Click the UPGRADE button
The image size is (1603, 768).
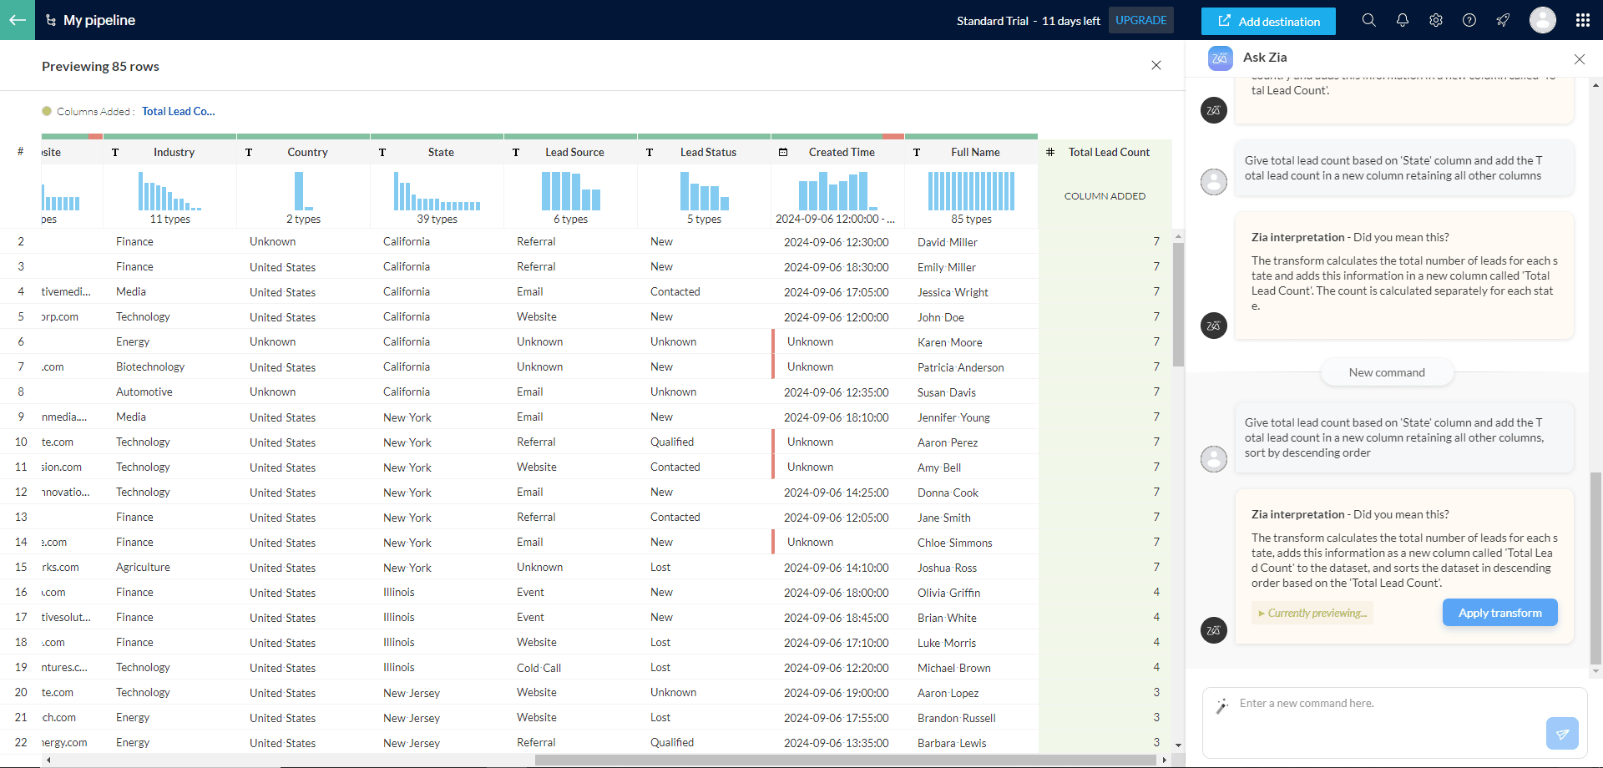[x=1140, y=20]
